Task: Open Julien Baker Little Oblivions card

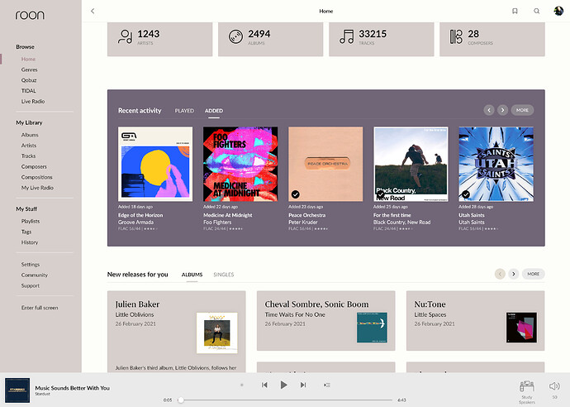Action: coord(176,331)
